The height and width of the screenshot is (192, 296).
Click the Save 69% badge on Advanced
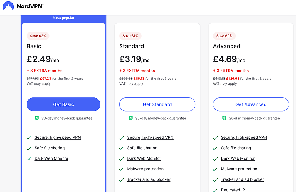(x=224, y=36)
